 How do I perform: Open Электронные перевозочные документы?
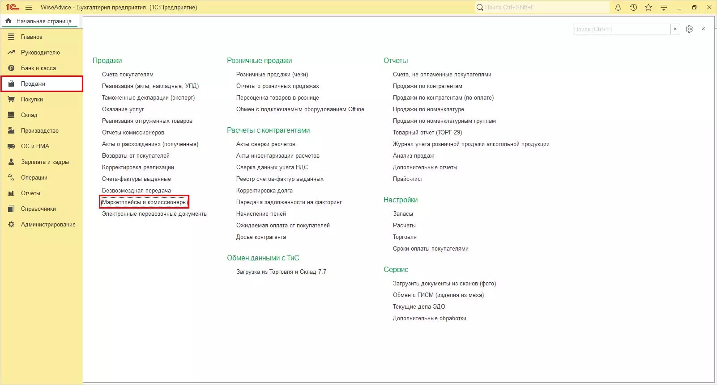click(155, 214)
